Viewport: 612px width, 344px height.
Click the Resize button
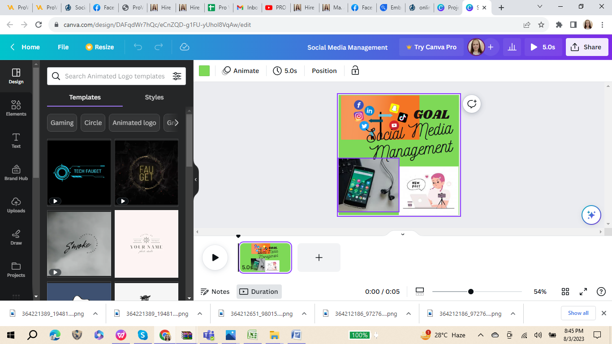tap(99, 47)
